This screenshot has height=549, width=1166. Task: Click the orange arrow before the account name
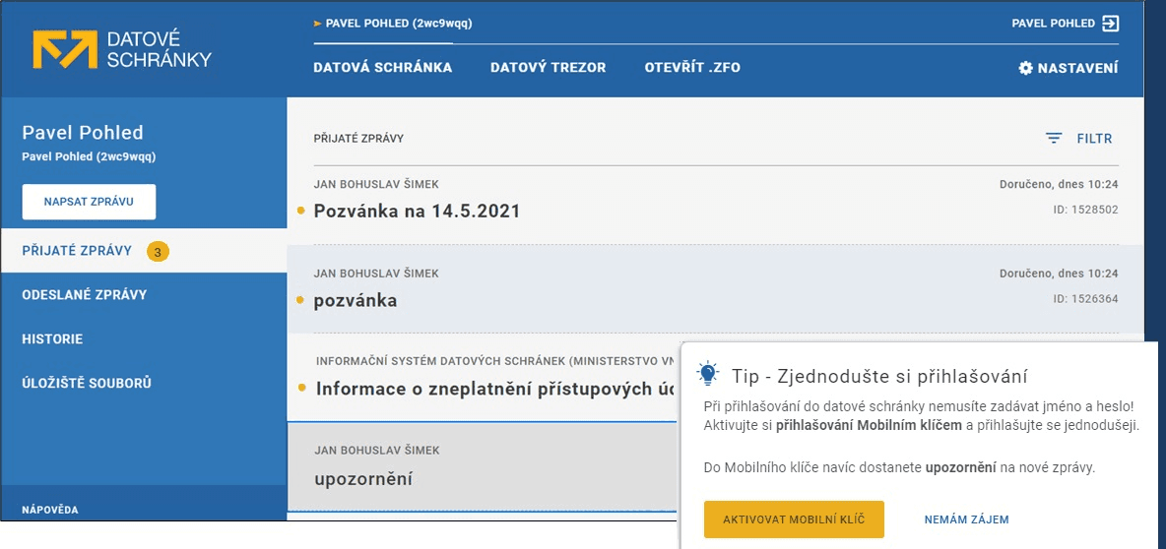tap(317, 24)
